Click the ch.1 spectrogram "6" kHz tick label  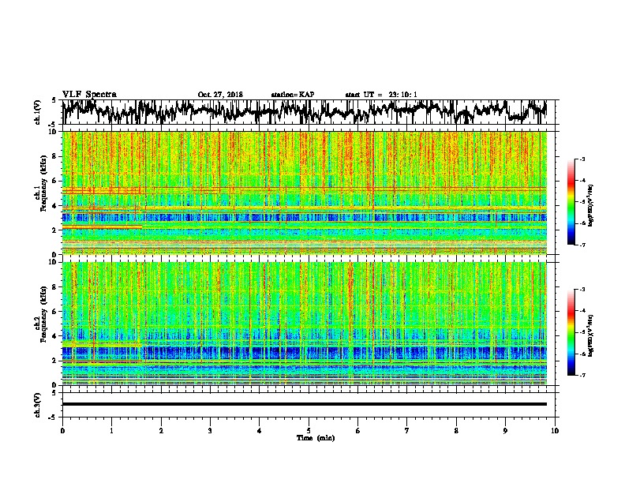click(x=55, y=182)
